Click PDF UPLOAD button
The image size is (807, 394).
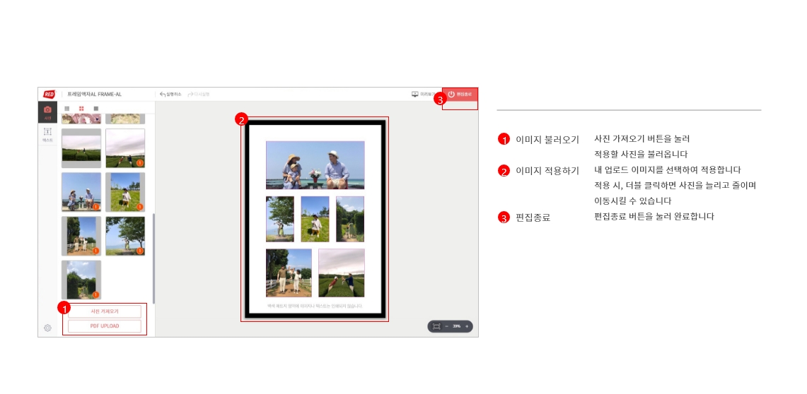[105, 326]
